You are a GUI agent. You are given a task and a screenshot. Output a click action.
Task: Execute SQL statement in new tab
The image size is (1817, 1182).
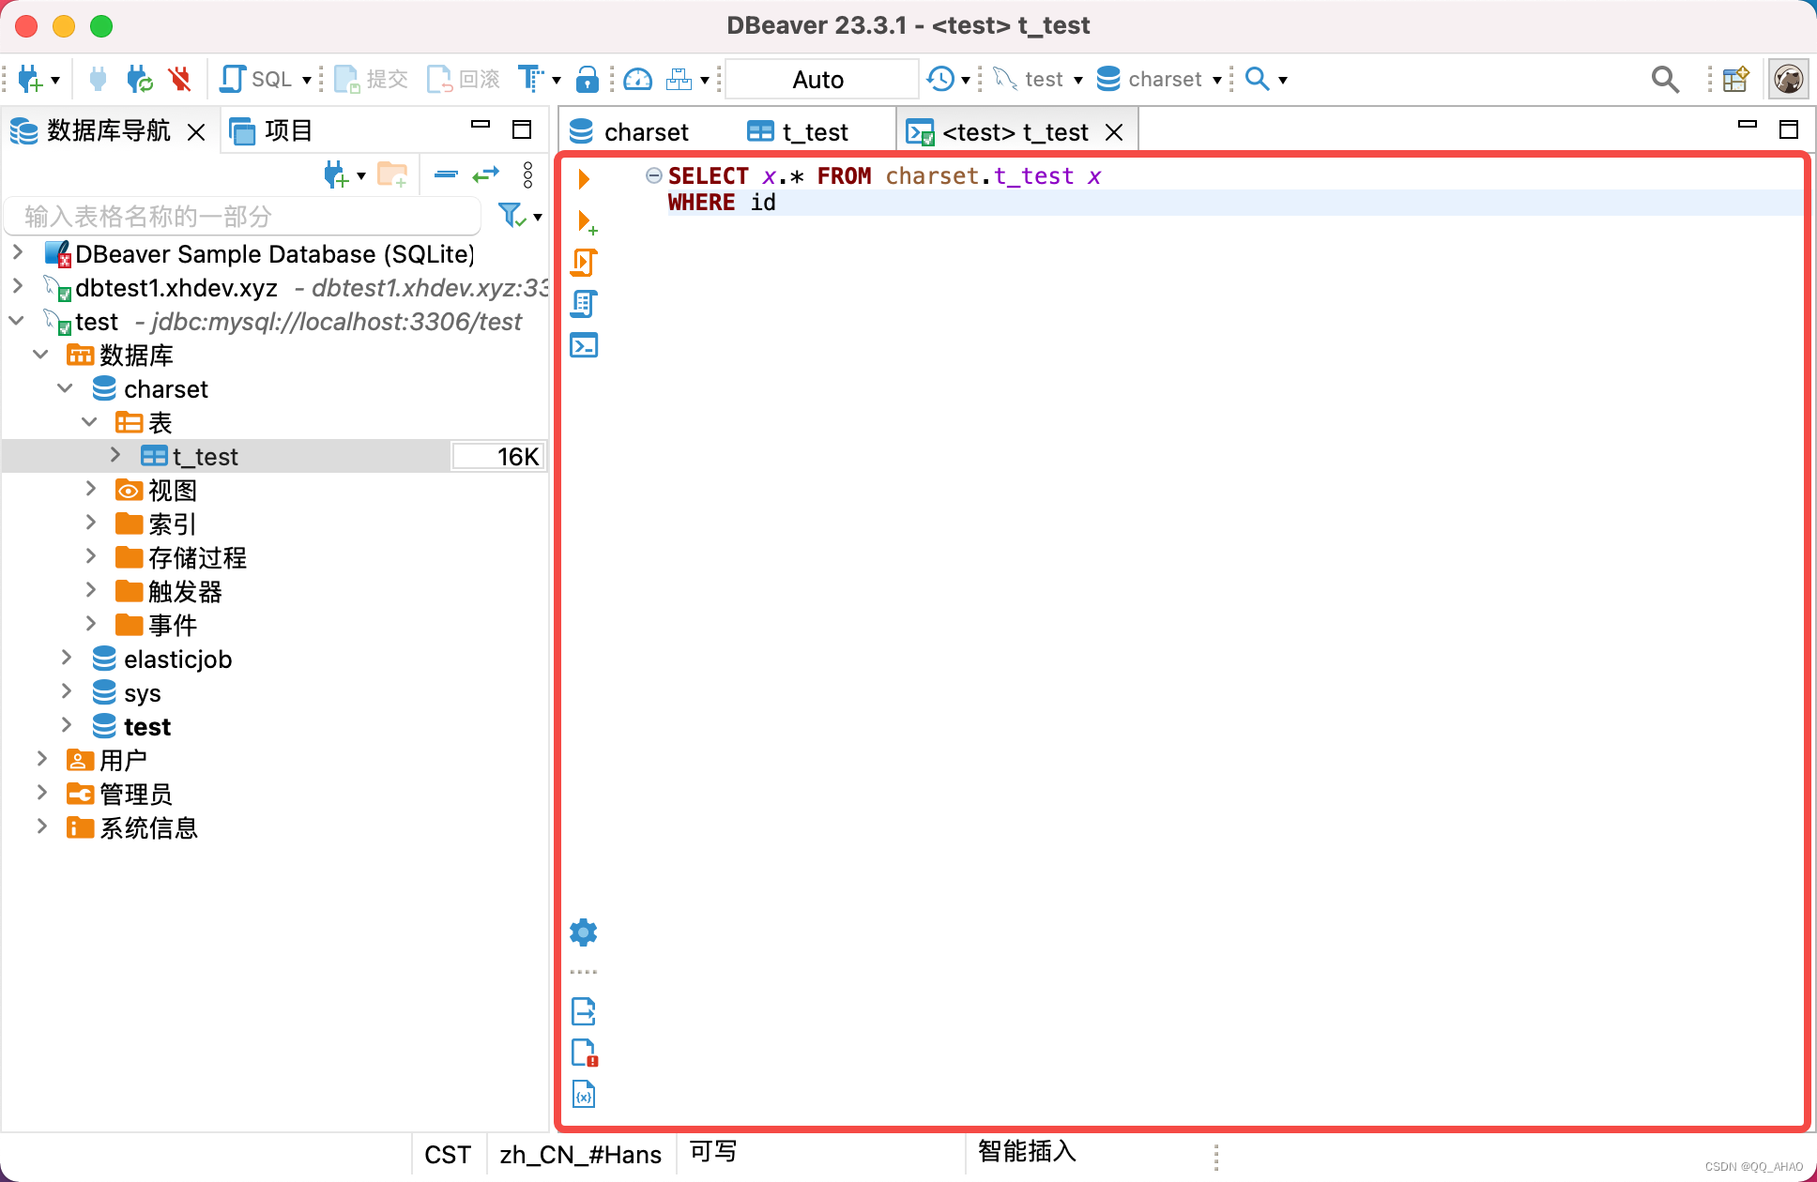click(x=586, y=221)
